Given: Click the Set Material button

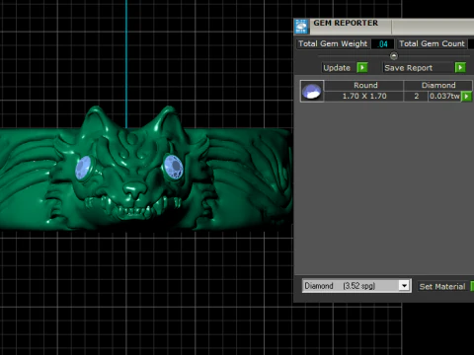Looking at the screenshot, I should point(442,287).
